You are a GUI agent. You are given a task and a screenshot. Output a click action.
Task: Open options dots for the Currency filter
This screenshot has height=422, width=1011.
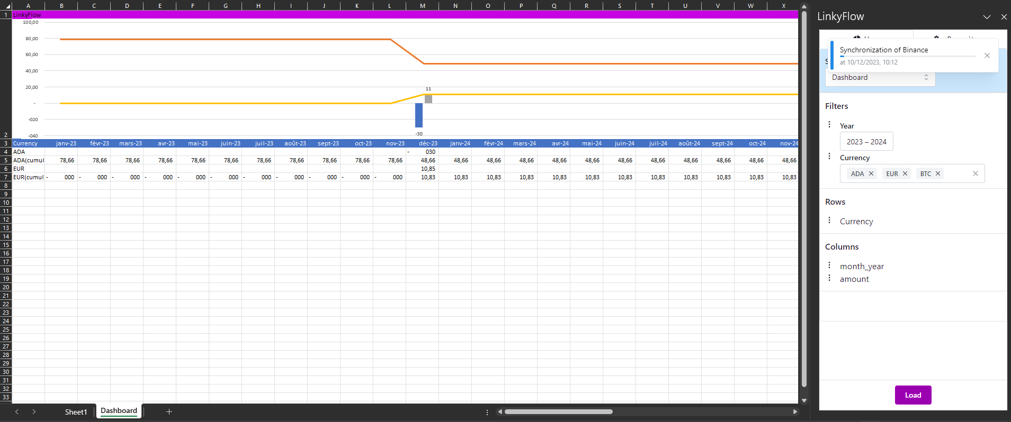[x=829, y=157]
